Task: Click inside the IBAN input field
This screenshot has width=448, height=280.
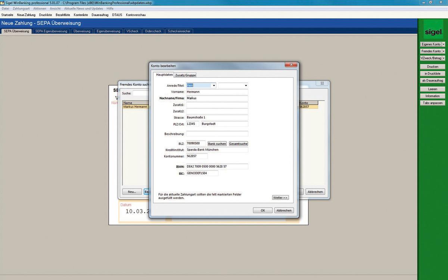Action: coord(217,166)
